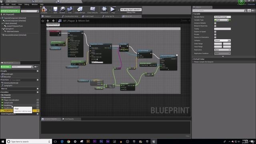Viewport: 256px width, 144px height.
Task: Toggle the Private checkbox
Action: [215, 34]
